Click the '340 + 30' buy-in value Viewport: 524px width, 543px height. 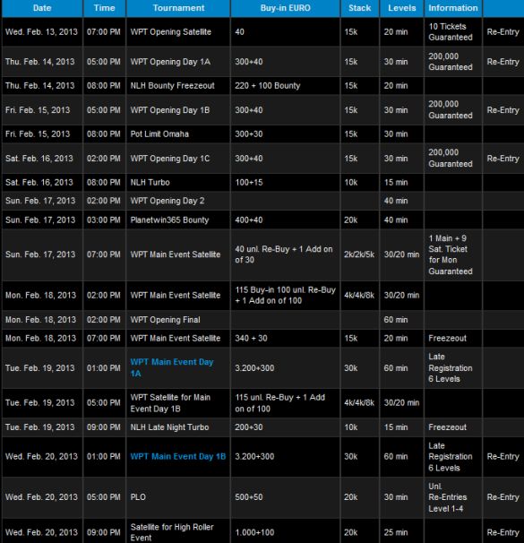(x=251, y=339)
